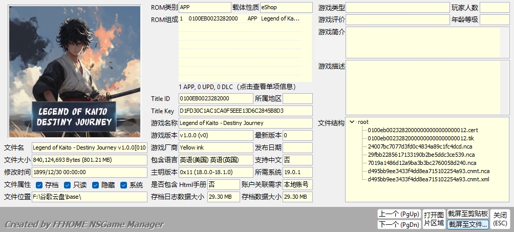Collapse the root node in file tree
514x232 pixels.
pyautogui.click(x=352, y=122)
